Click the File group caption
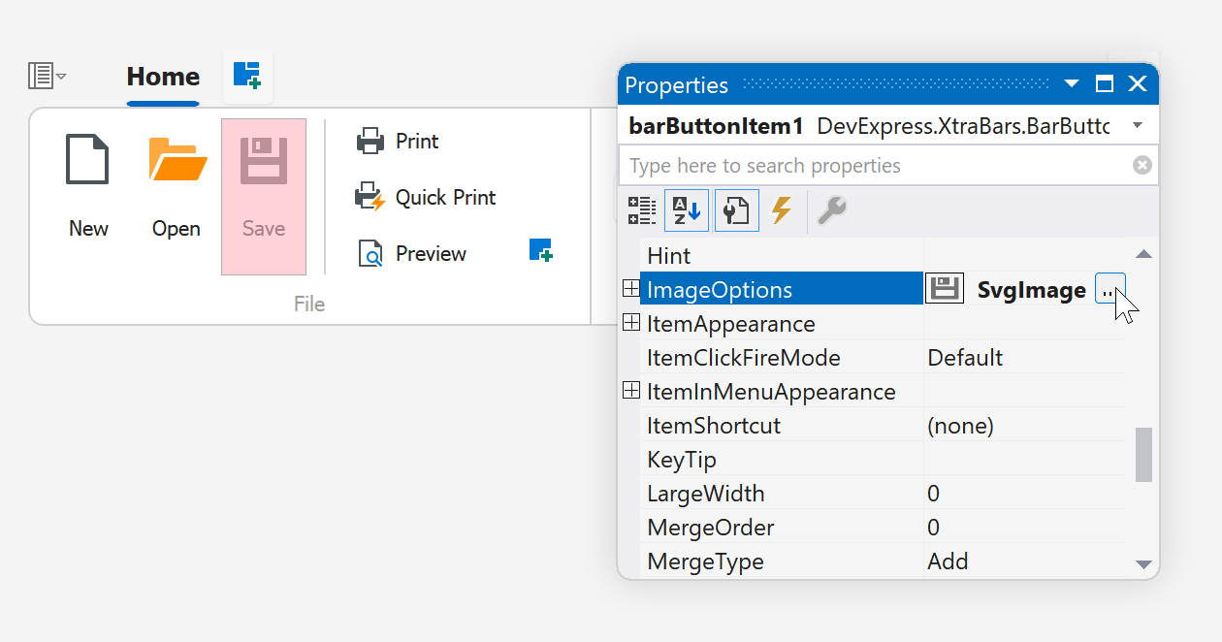Screen dimensions: 1222x642 (x=309, y=305)
